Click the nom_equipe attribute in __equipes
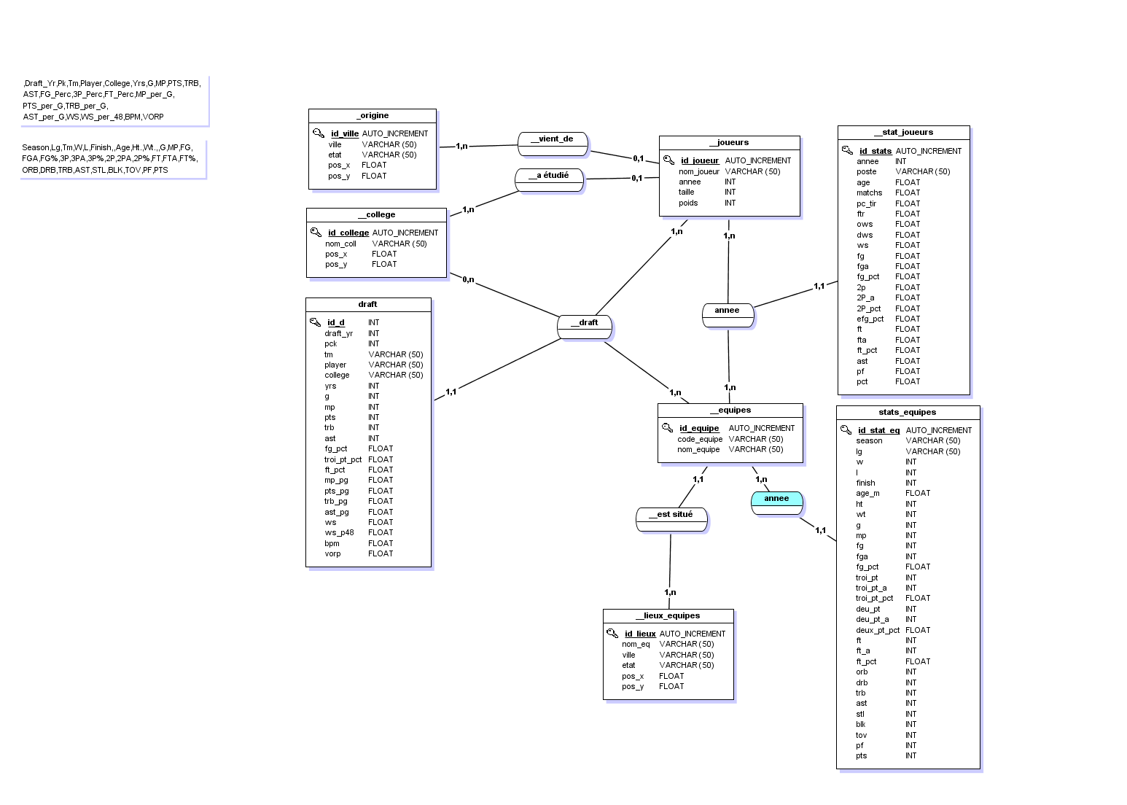This screenshot has width=1127, height=805. tap(698, 449)
